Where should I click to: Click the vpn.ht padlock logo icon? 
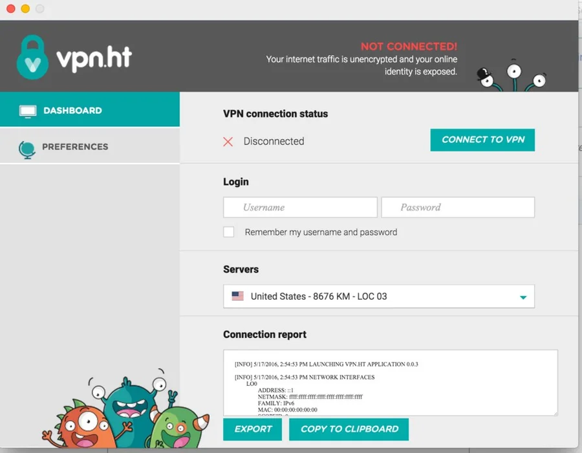(x=33, y=57)
